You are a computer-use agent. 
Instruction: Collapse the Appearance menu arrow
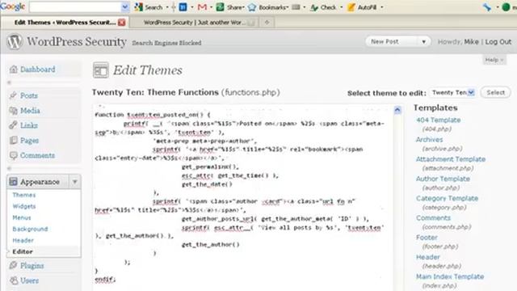[75, 182]
